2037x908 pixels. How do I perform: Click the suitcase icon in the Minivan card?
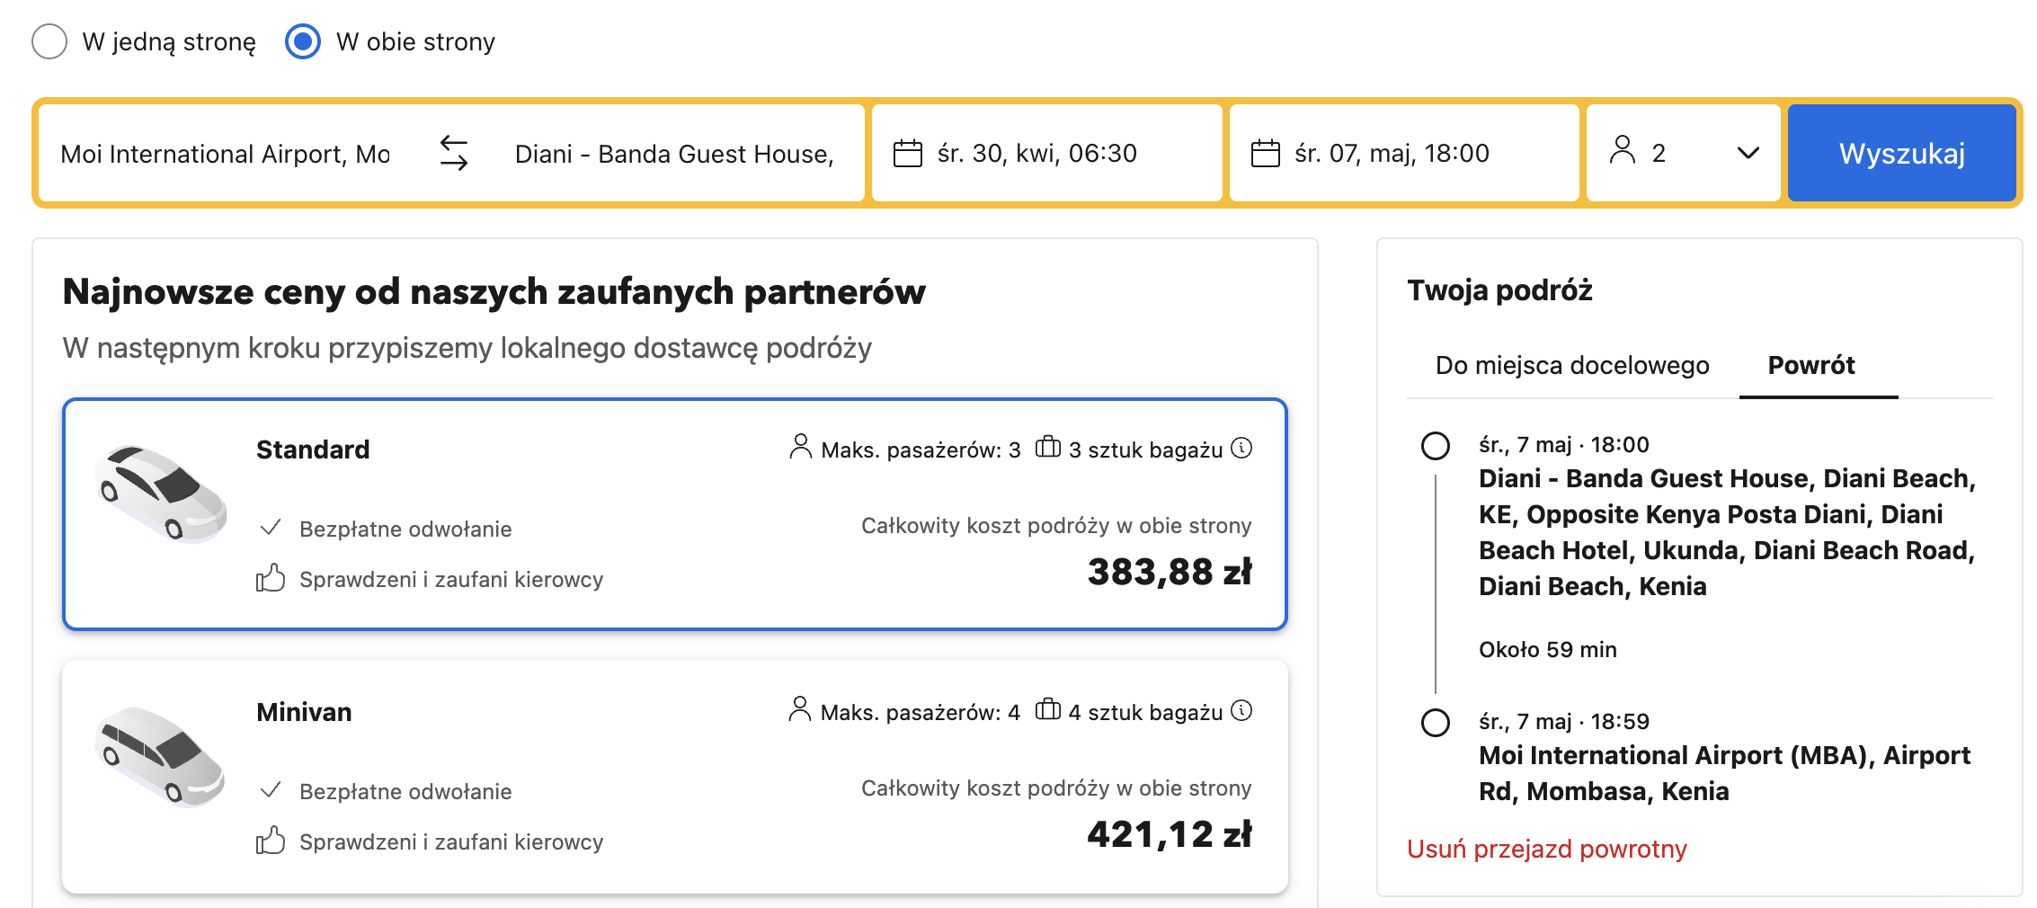coord(1047,709)
